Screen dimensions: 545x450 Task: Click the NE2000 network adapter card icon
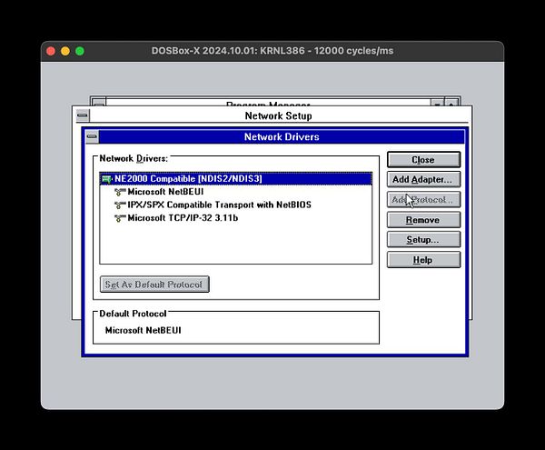pos(106,179)
